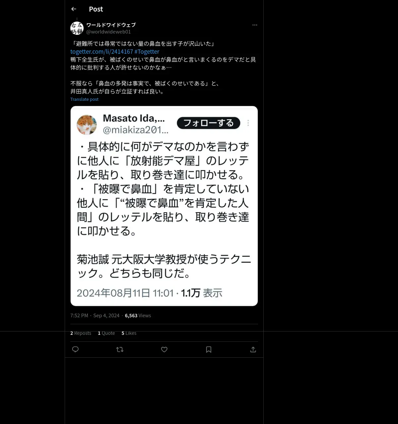Click the ワールドワイドウェブ display name
The width and height of the screenshot is (398, 424).
tap(111, 25)
